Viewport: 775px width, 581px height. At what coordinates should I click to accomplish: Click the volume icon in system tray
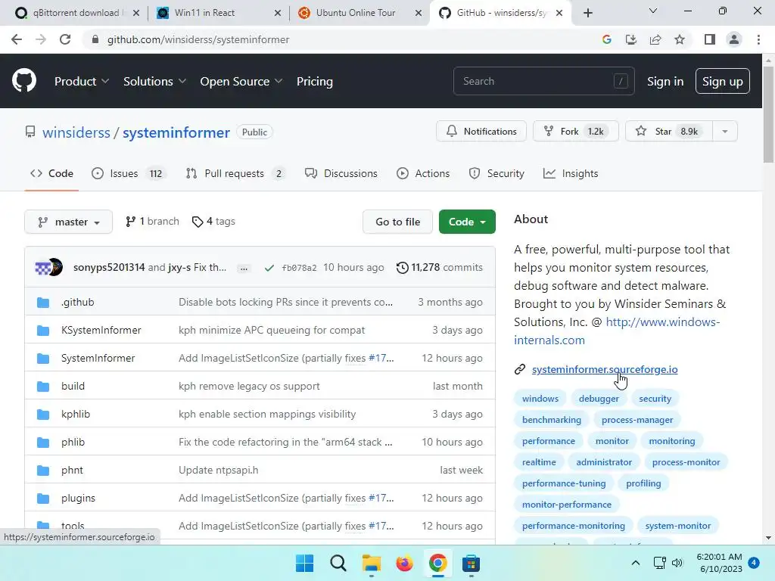click(677, 563)
